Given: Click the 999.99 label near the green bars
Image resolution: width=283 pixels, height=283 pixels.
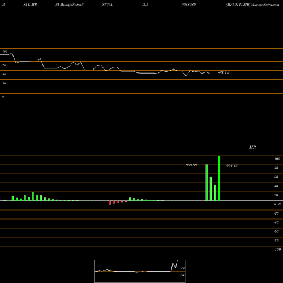Looking at the screenshot, I should pyautogui.click(x=191, y=165).
